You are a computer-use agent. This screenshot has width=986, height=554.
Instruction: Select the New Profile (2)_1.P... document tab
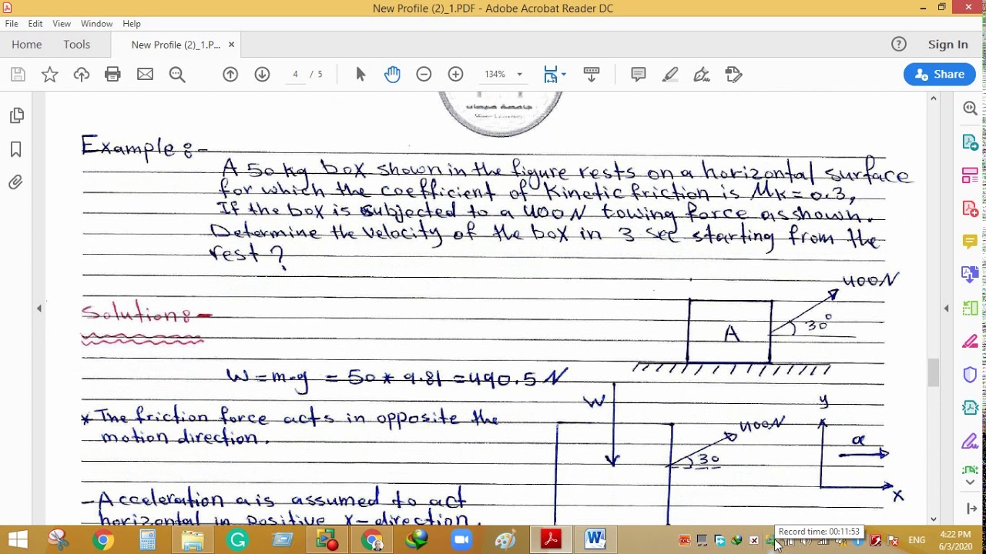176,45
